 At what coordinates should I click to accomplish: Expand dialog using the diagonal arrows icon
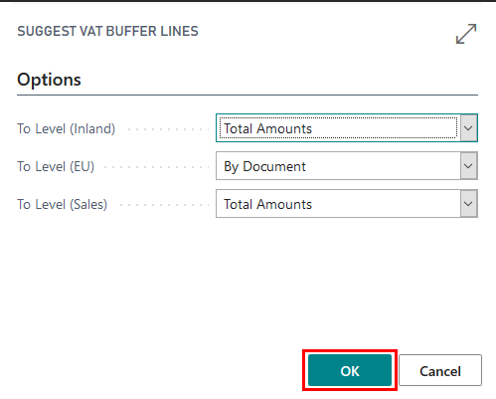point(466,34)
